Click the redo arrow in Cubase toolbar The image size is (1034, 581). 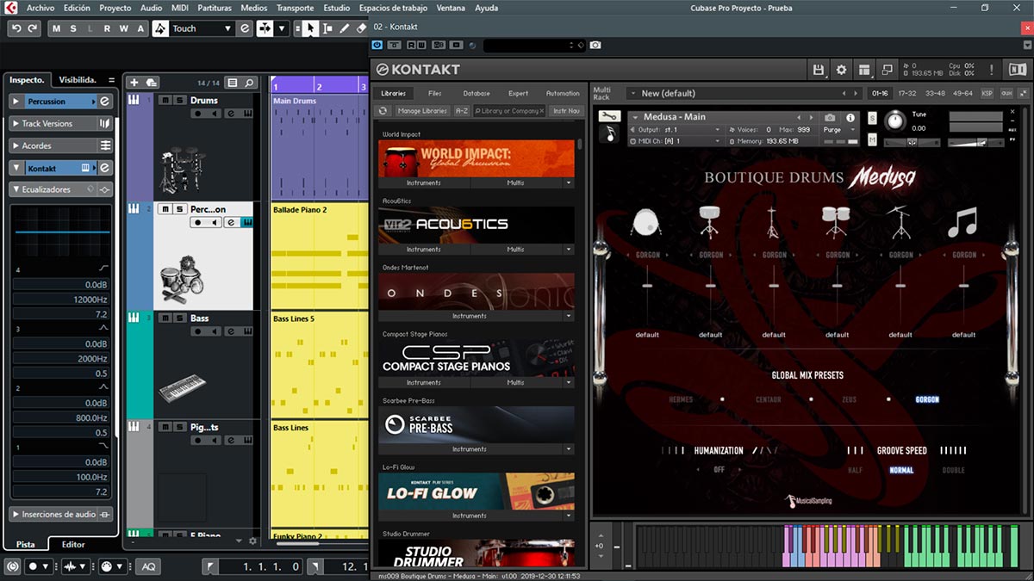32,28
